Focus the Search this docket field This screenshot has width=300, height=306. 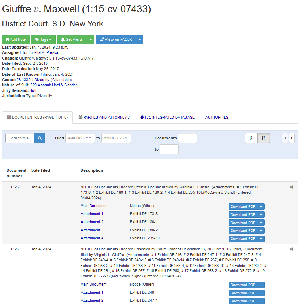(x=20, y=138)
